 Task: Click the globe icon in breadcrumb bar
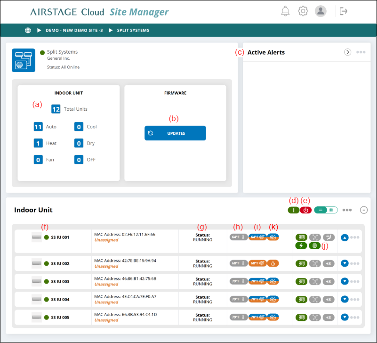28,30
